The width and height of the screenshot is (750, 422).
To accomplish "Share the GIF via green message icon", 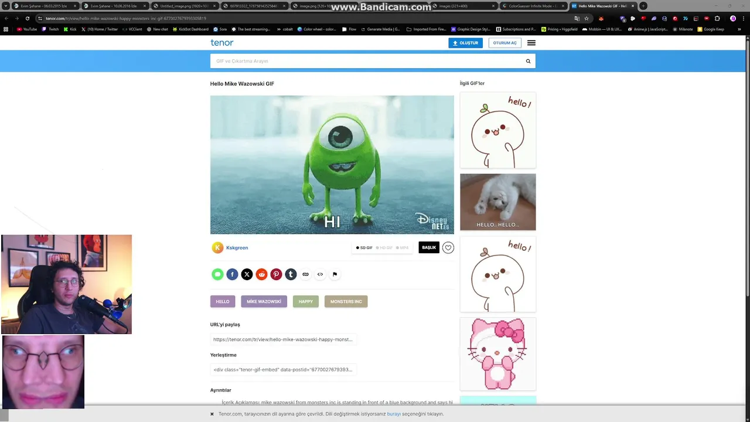I will coord(217,274).
